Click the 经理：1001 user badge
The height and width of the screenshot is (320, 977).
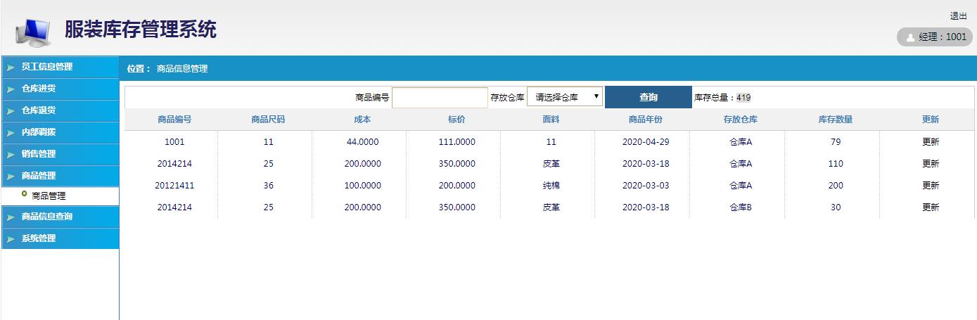[x=934, y=37]
